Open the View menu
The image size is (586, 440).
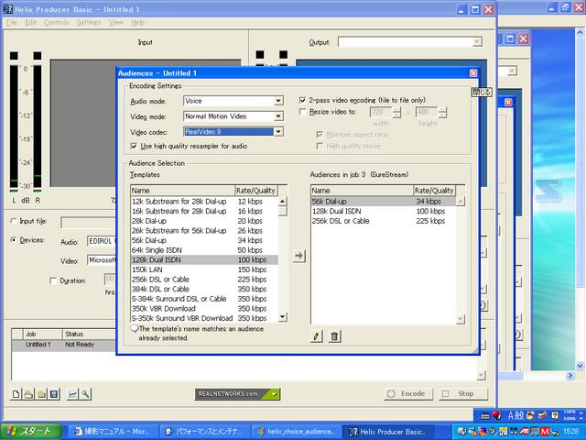(116, 22)
